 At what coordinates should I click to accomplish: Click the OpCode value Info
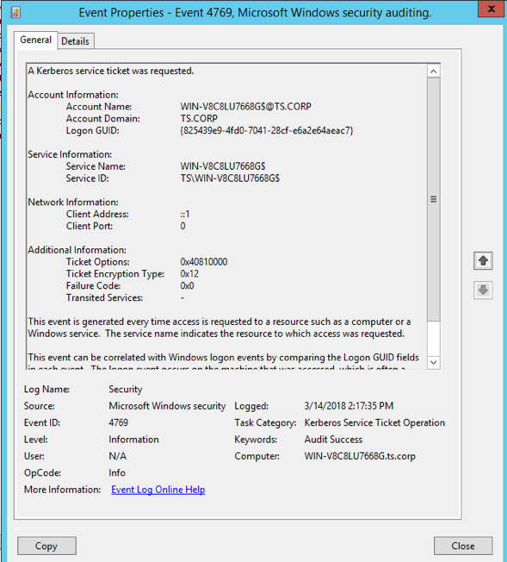click(117, 472)
